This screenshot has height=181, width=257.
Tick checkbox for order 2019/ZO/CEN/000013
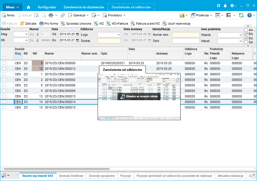(4, 96)
